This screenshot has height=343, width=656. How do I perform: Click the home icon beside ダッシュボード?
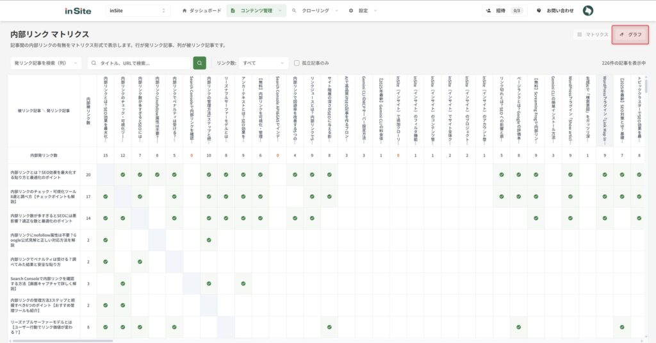pos(185,11)
